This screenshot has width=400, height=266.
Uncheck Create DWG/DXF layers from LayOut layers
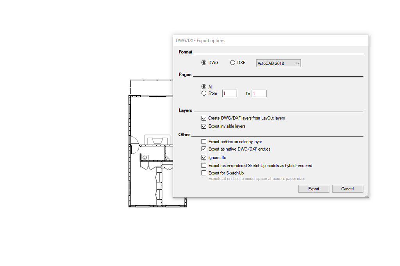tap(204, 118)
